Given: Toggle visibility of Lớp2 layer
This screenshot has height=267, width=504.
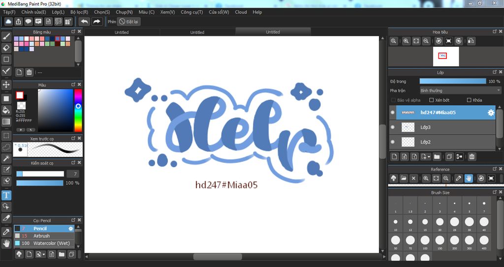Looking at the screenshot, I should click(392, 142).
